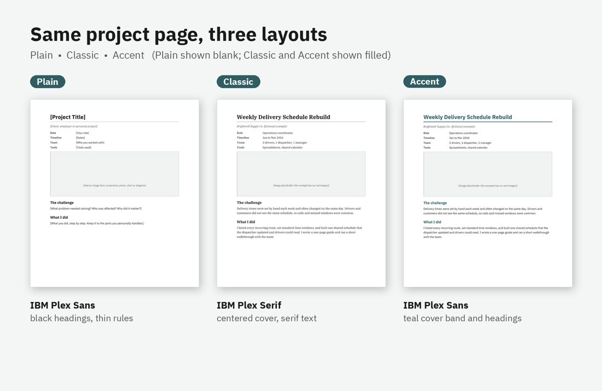Click 'IBM Plex Serif' font caption

point(249,306)
